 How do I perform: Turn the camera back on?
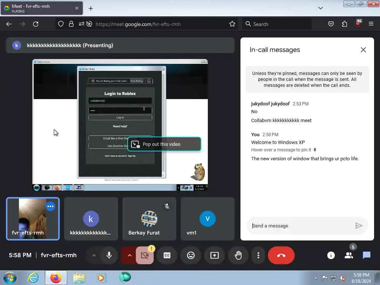coord(145,255)
